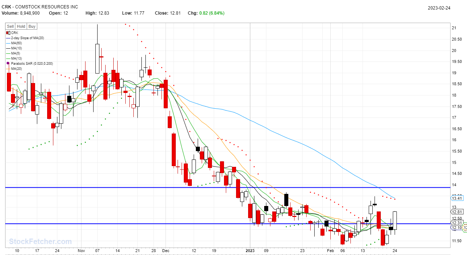The height and width of the screenshot is (255, 467).
Task: Click the date 2023-02-24
Action: click(x=439, y=8)
